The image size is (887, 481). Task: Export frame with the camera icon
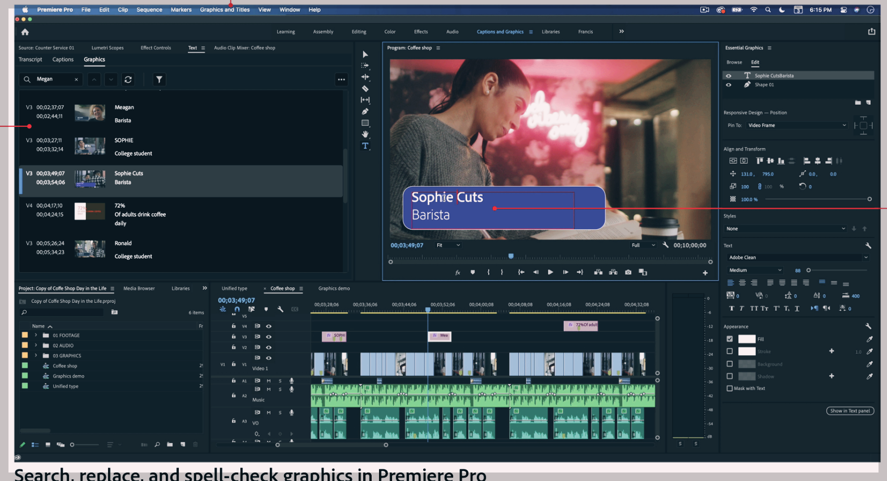coord(628,272)
